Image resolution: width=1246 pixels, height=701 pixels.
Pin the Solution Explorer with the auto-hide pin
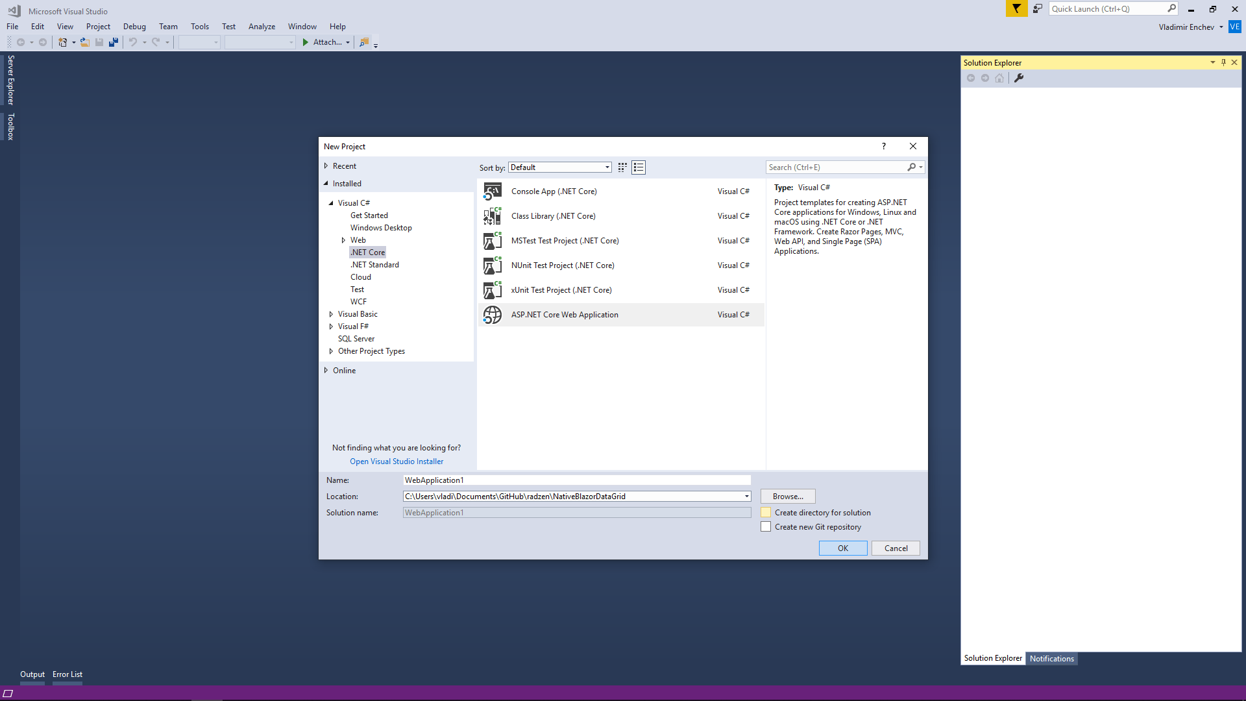pos(1223,62)
